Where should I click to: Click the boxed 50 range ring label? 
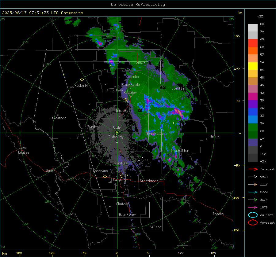click(x=140, y=110)
